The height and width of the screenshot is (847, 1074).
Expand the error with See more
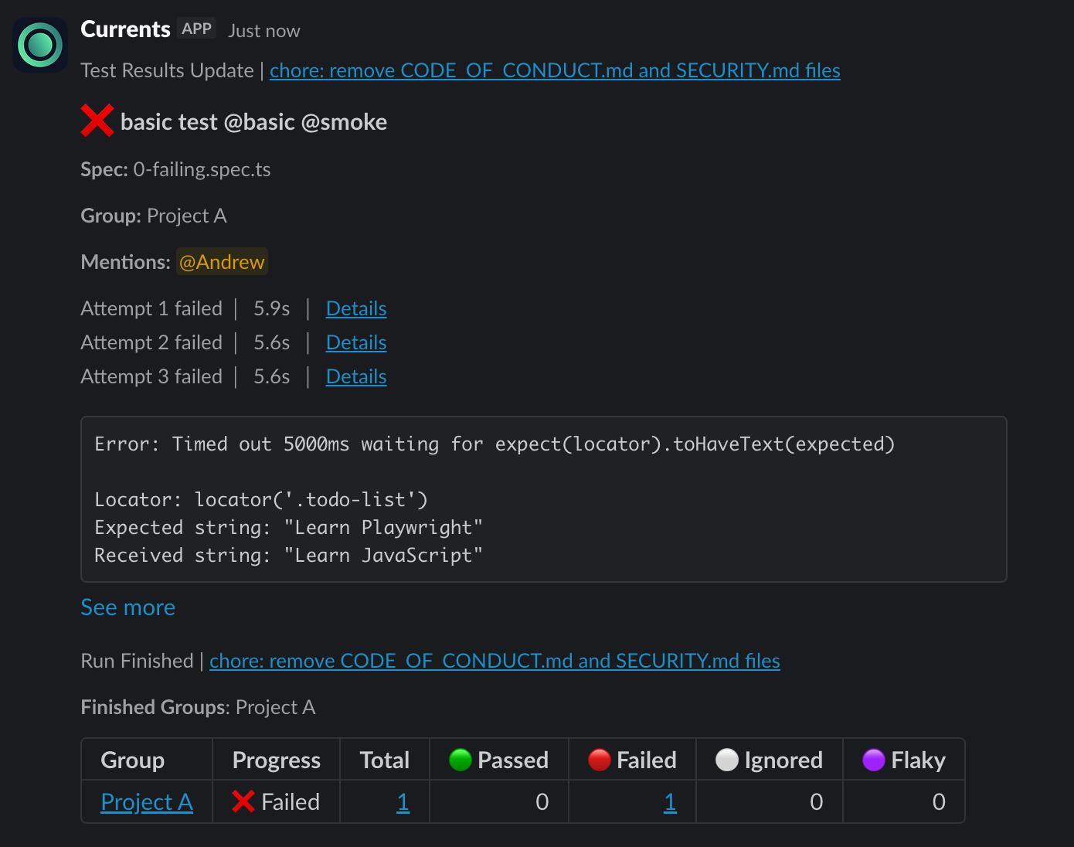pos(127,607)
